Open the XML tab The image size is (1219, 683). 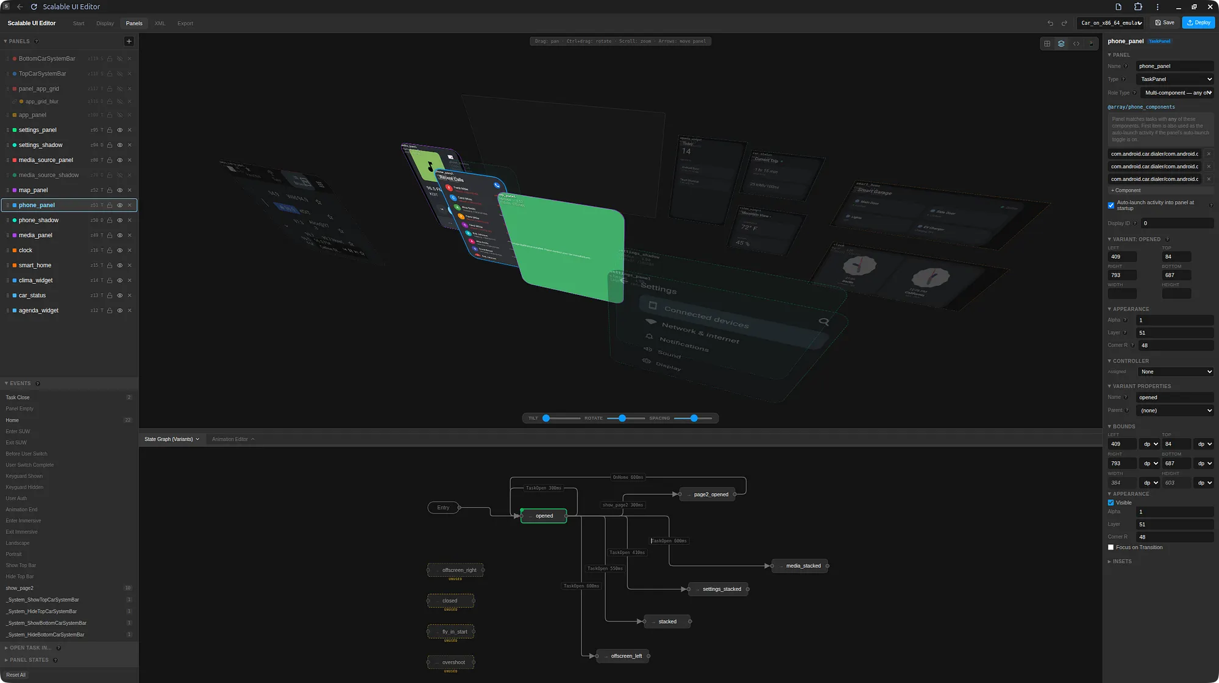(x=160, y=23)
